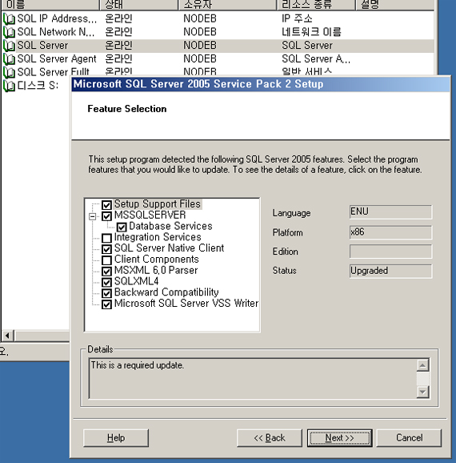This screenshot has height=463, width=456.
Task: Click the SQL Server resource icon
Action: point(9,46)
